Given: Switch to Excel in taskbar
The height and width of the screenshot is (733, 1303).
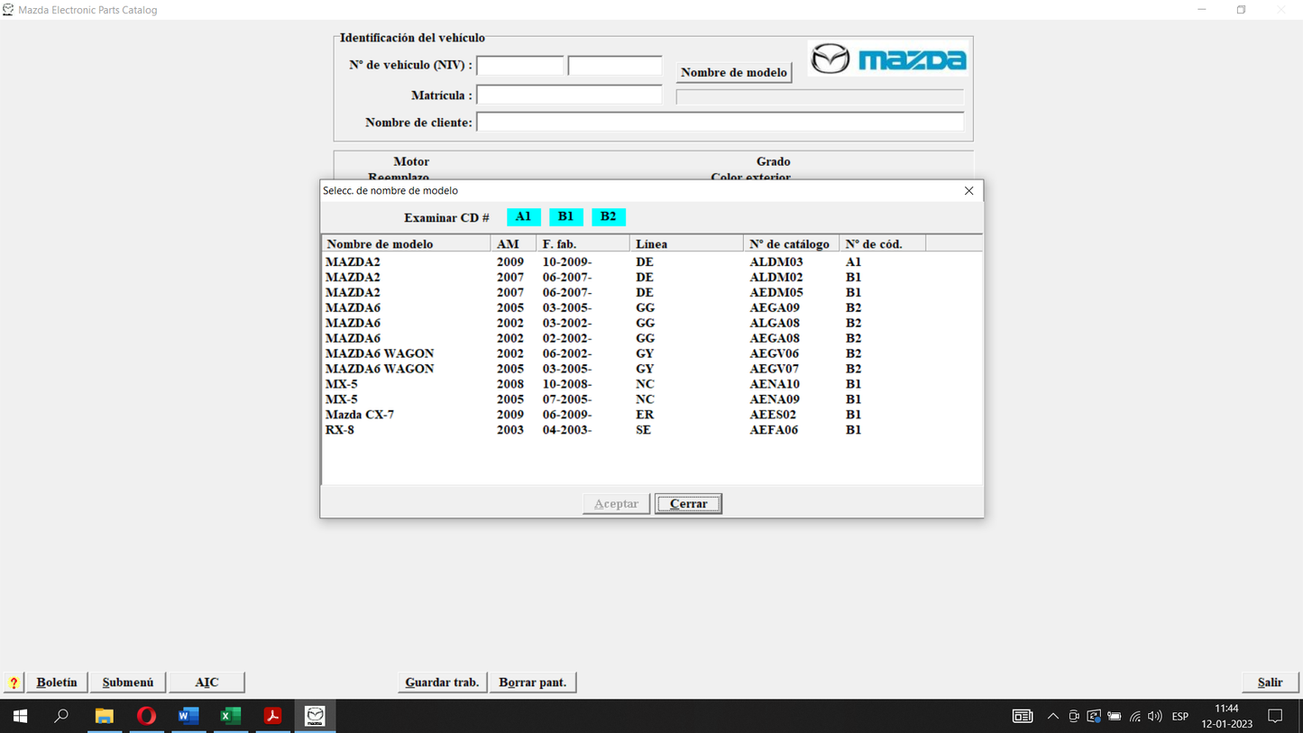Looking at the screenshot, I should [231, 716].
